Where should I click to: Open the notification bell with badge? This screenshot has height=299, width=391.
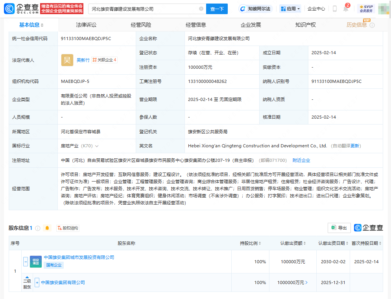(346, 9)
